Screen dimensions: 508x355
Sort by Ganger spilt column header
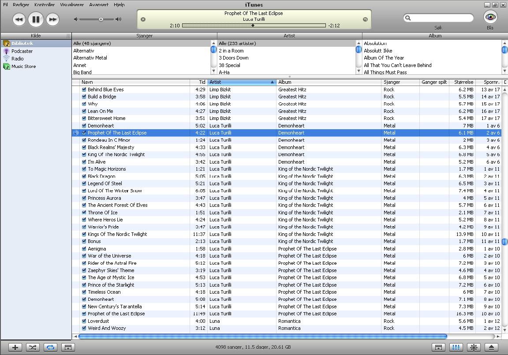coord(434,82)
